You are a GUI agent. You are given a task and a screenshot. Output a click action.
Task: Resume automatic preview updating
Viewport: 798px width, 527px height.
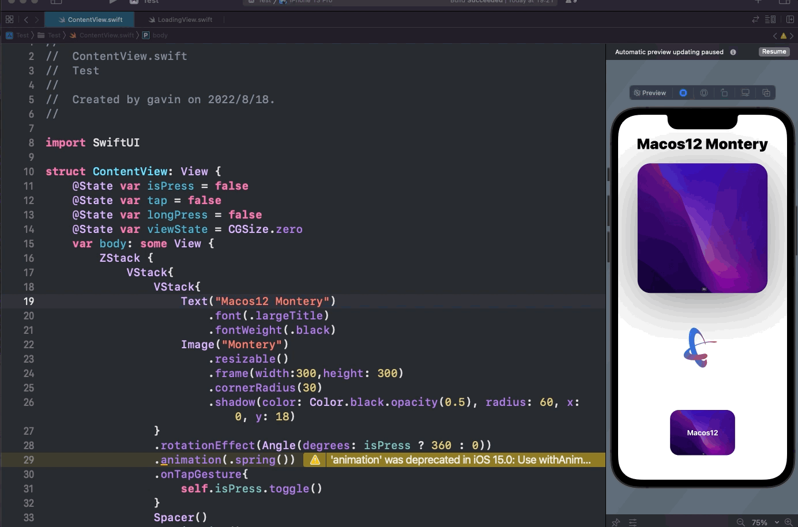pyautogui.click(x=774, y=51)
